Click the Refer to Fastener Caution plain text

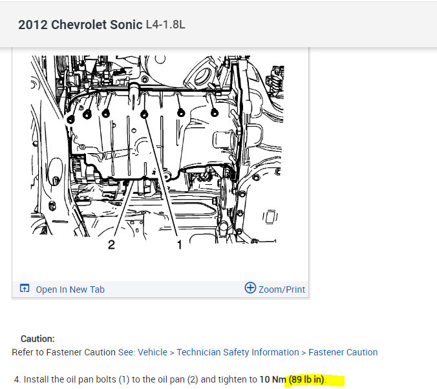click(63, 352)
